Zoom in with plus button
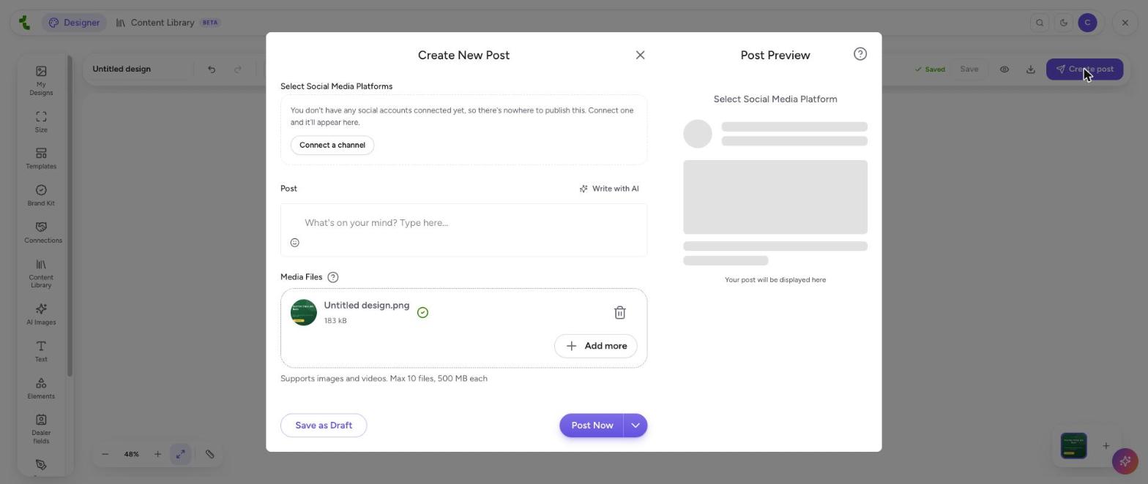This screenshot has height=484, width=1148. click(x=157, y=454)
